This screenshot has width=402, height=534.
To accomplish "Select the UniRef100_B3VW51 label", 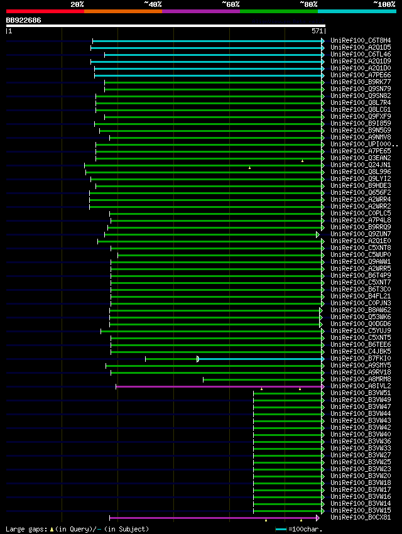I will coord(361,393).
